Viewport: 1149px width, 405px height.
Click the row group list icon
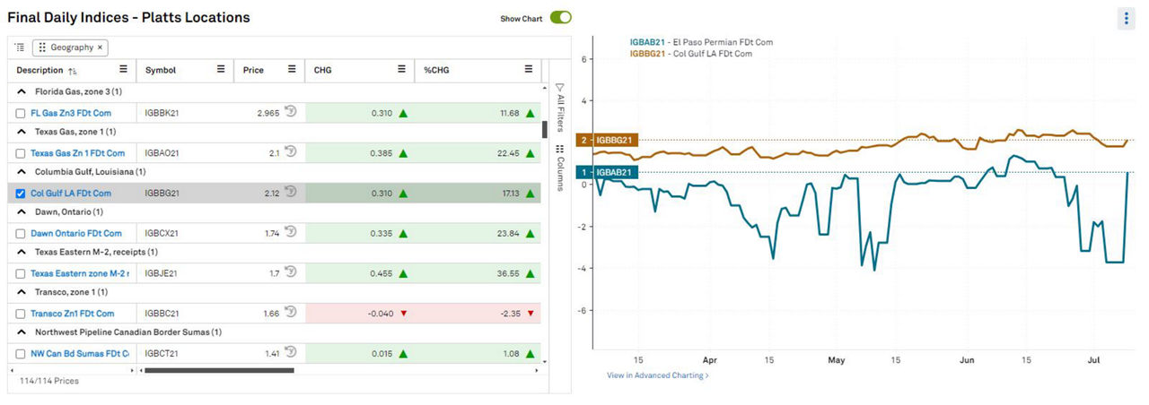(21, 47)
